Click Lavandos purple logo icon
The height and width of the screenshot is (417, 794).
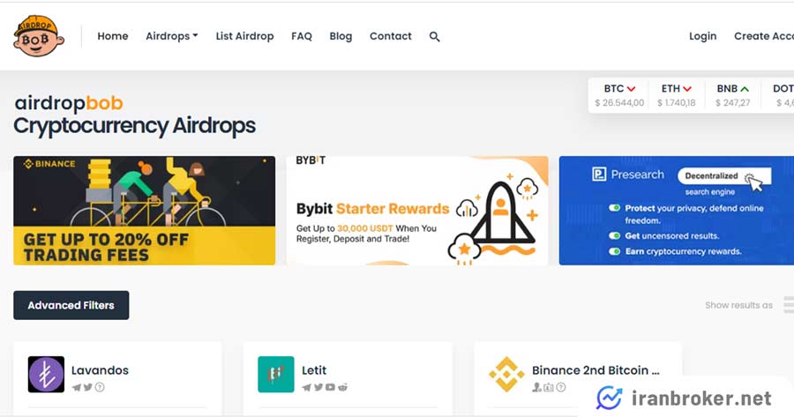46,375
